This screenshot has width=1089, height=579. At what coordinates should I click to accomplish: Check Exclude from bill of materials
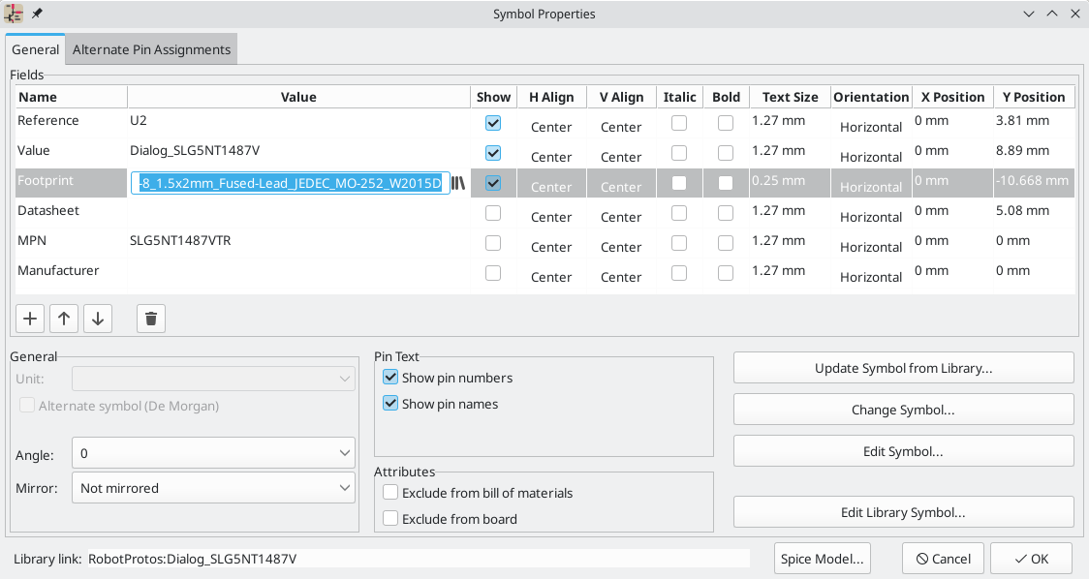tap(390, 492)
